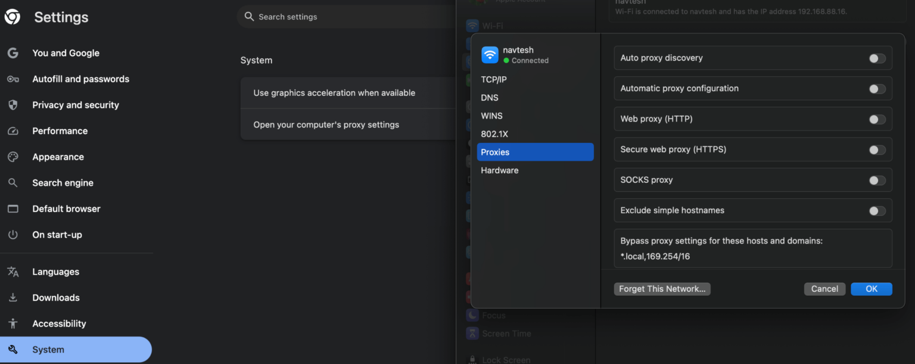This screenshot has width=915, height=364.
Task: Enable Exclude simple hostnames
Action: tap(876, 210)
